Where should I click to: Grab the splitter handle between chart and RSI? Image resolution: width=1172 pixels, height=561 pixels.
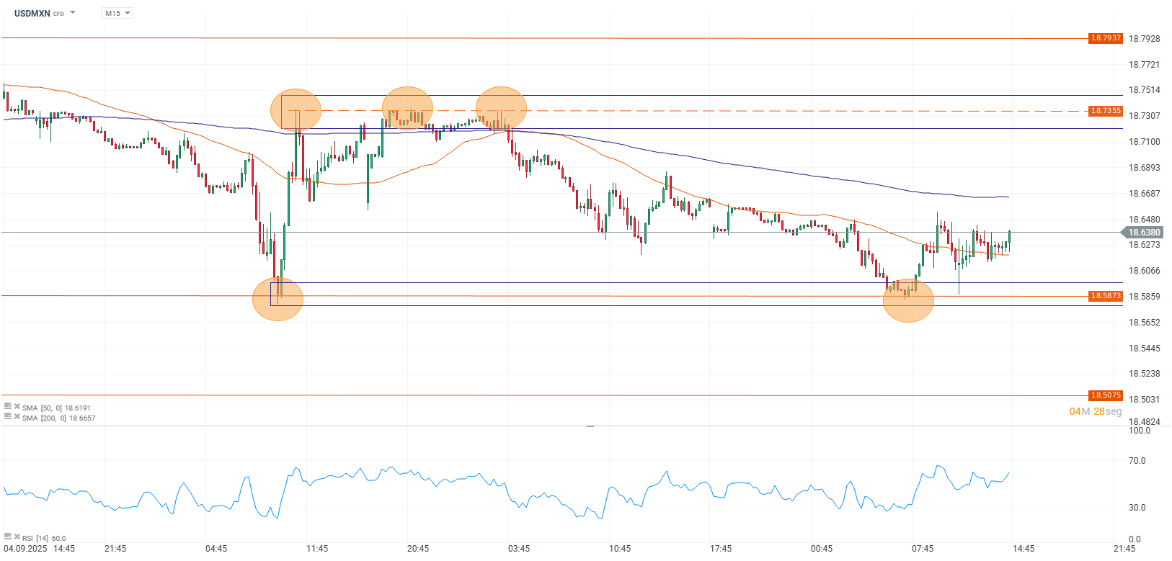point(590,426)
